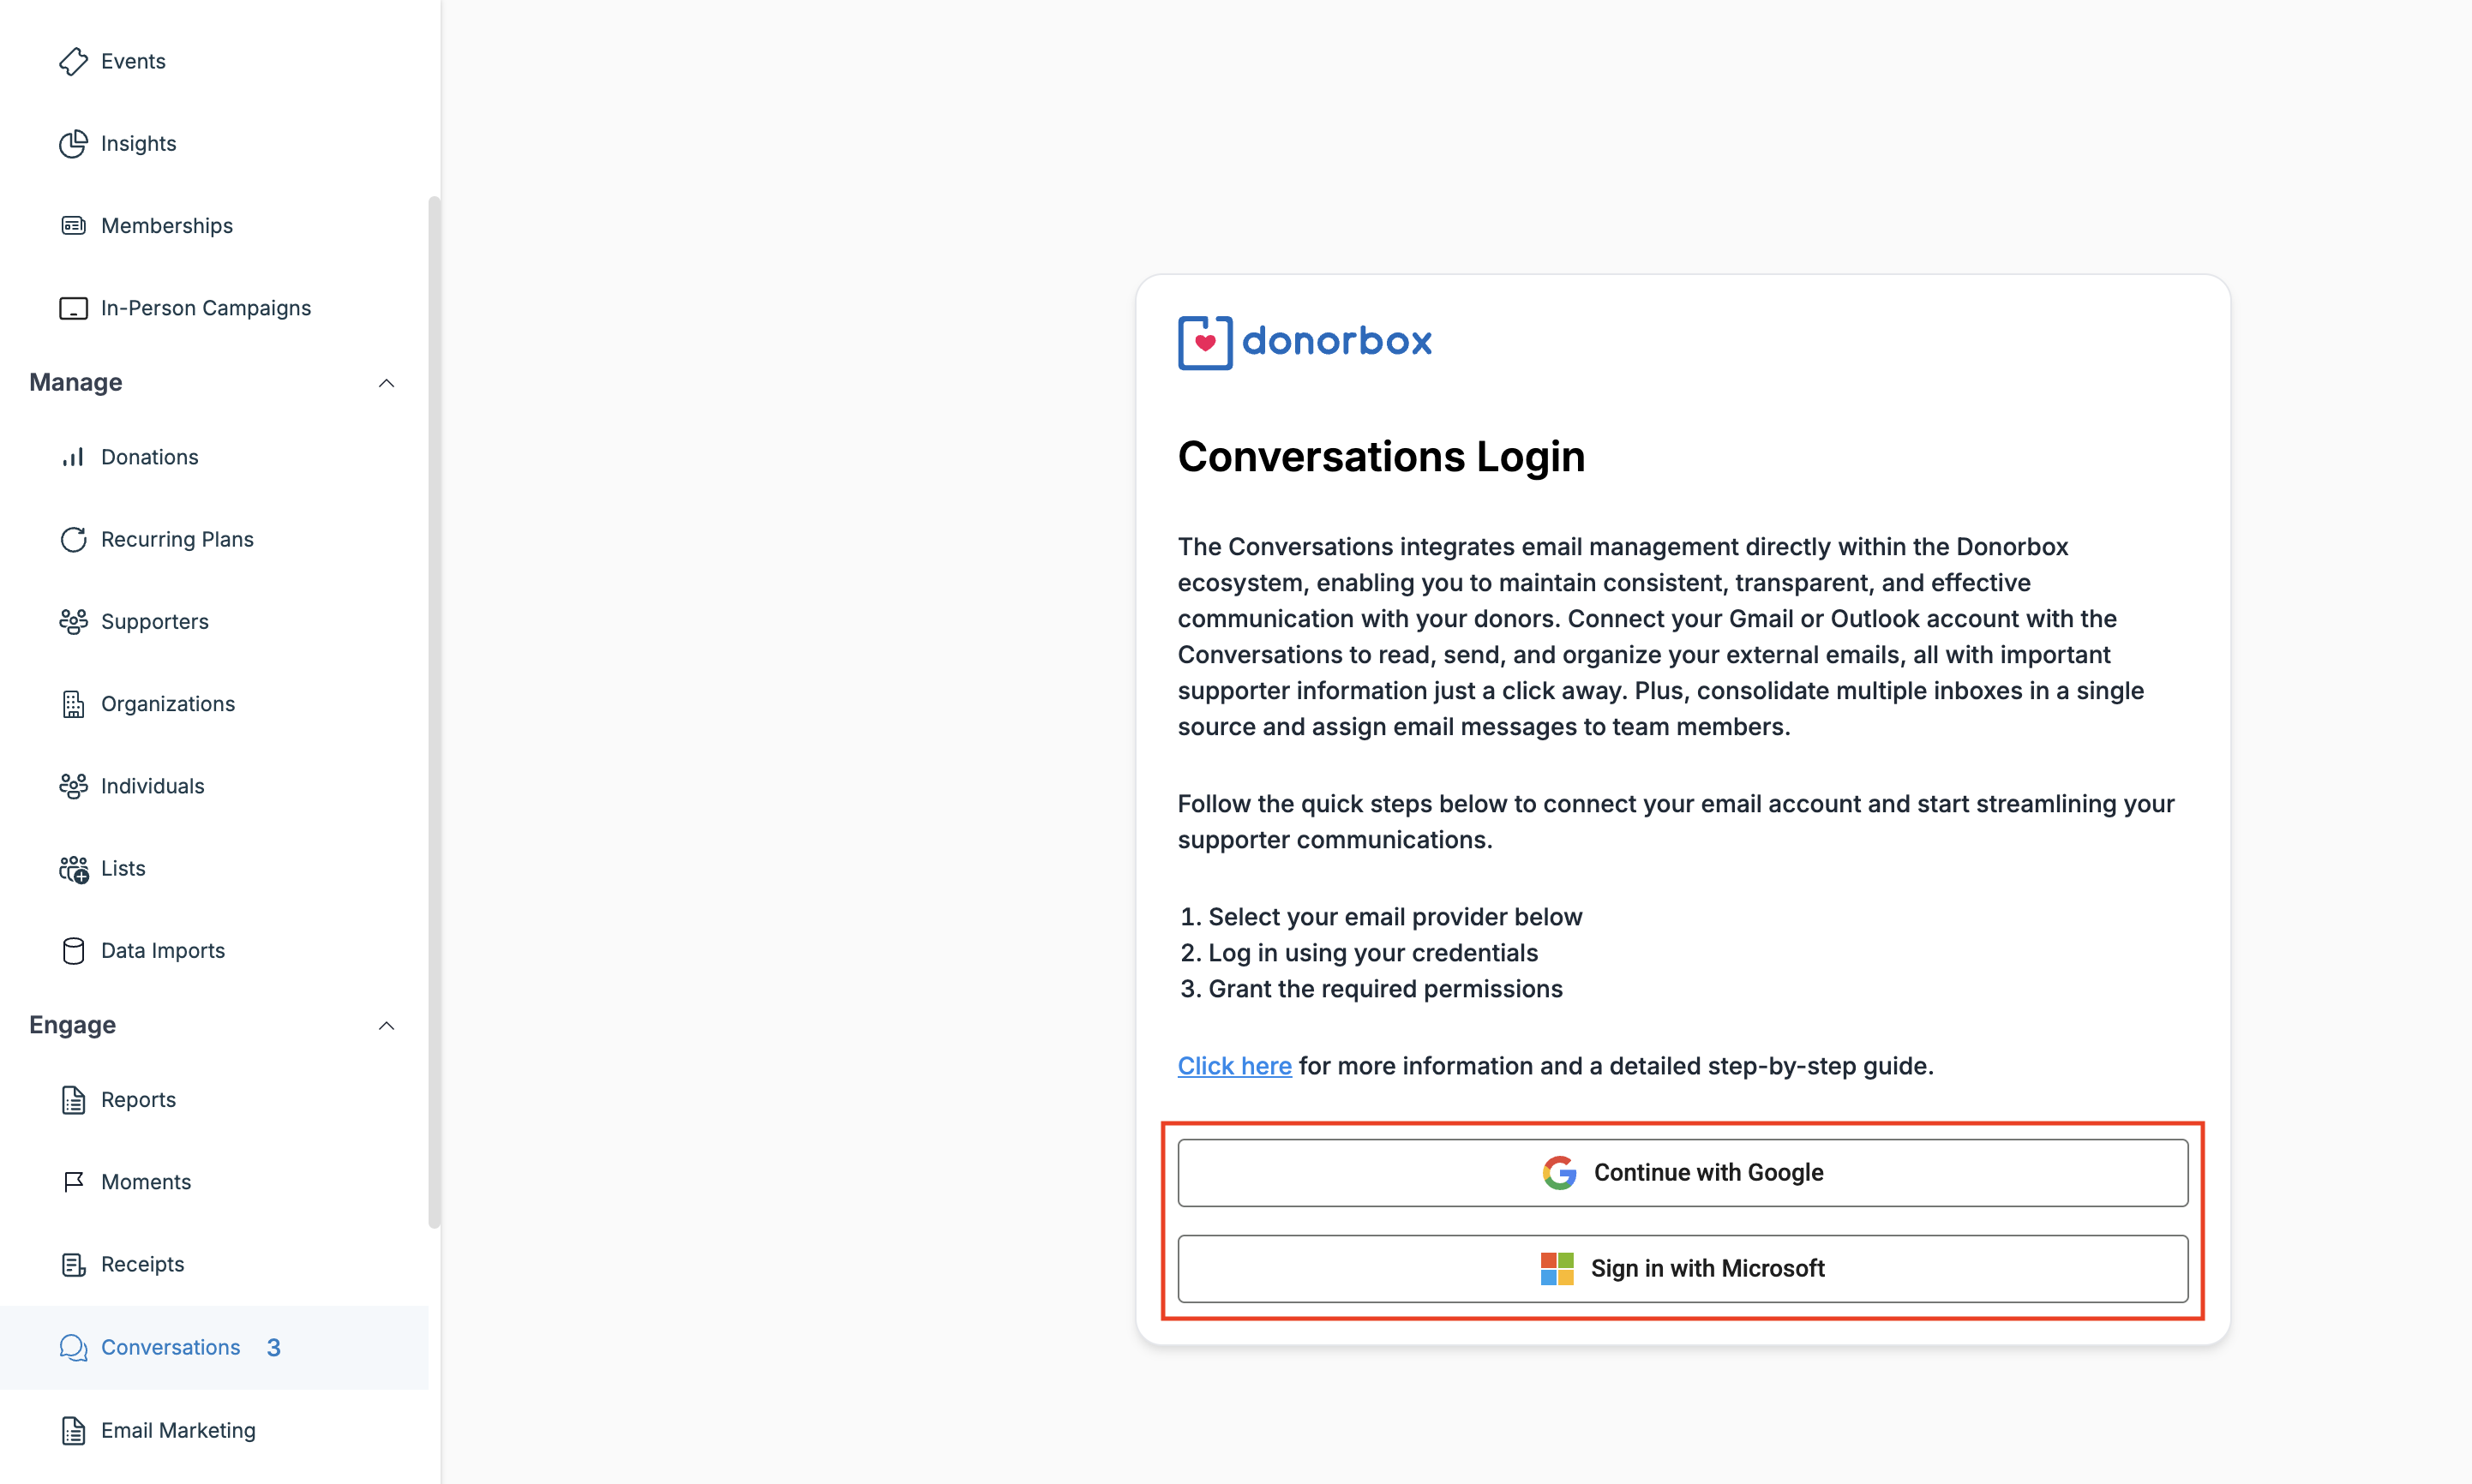Click the sidebar vertical scrollbar

pyautogui.click(x=435, y=712)
